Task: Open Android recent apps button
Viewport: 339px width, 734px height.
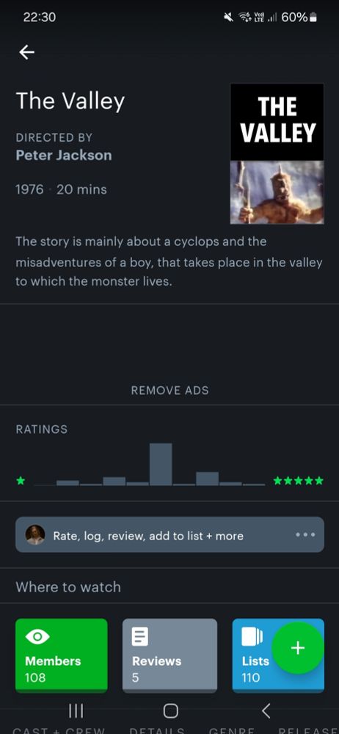Action: (76, 711)
